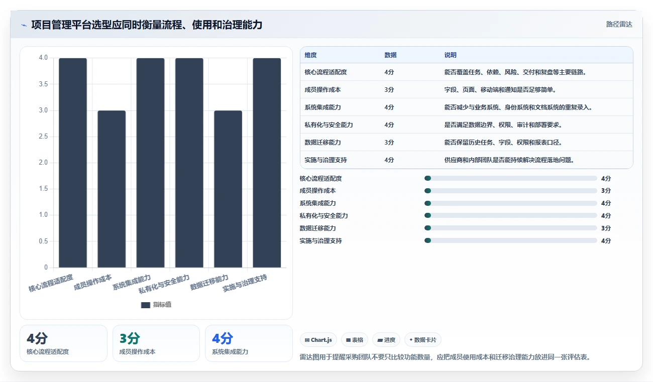
Task: Click the 私有化与安全能力 progress bar
Action: tap(511, 215)
